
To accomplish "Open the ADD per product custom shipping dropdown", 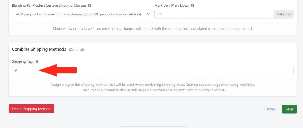I will tap(81, 14).
